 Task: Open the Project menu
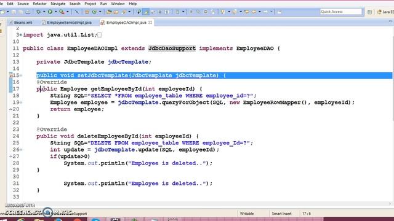(x=90, y=4)
